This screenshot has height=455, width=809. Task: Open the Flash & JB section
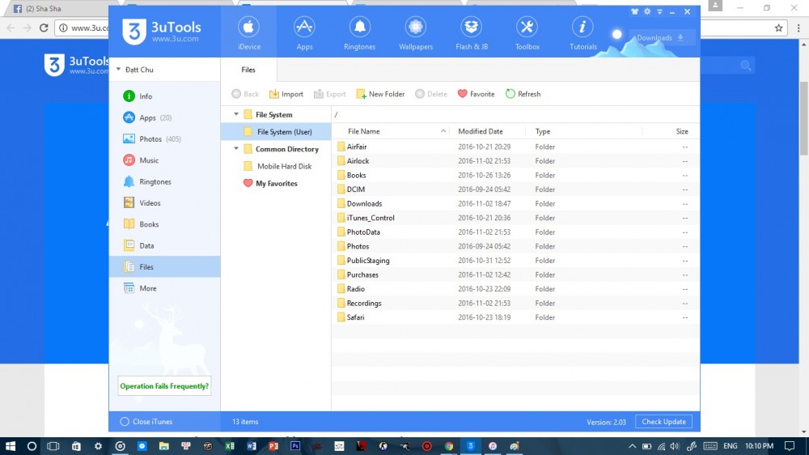(471, 32)
